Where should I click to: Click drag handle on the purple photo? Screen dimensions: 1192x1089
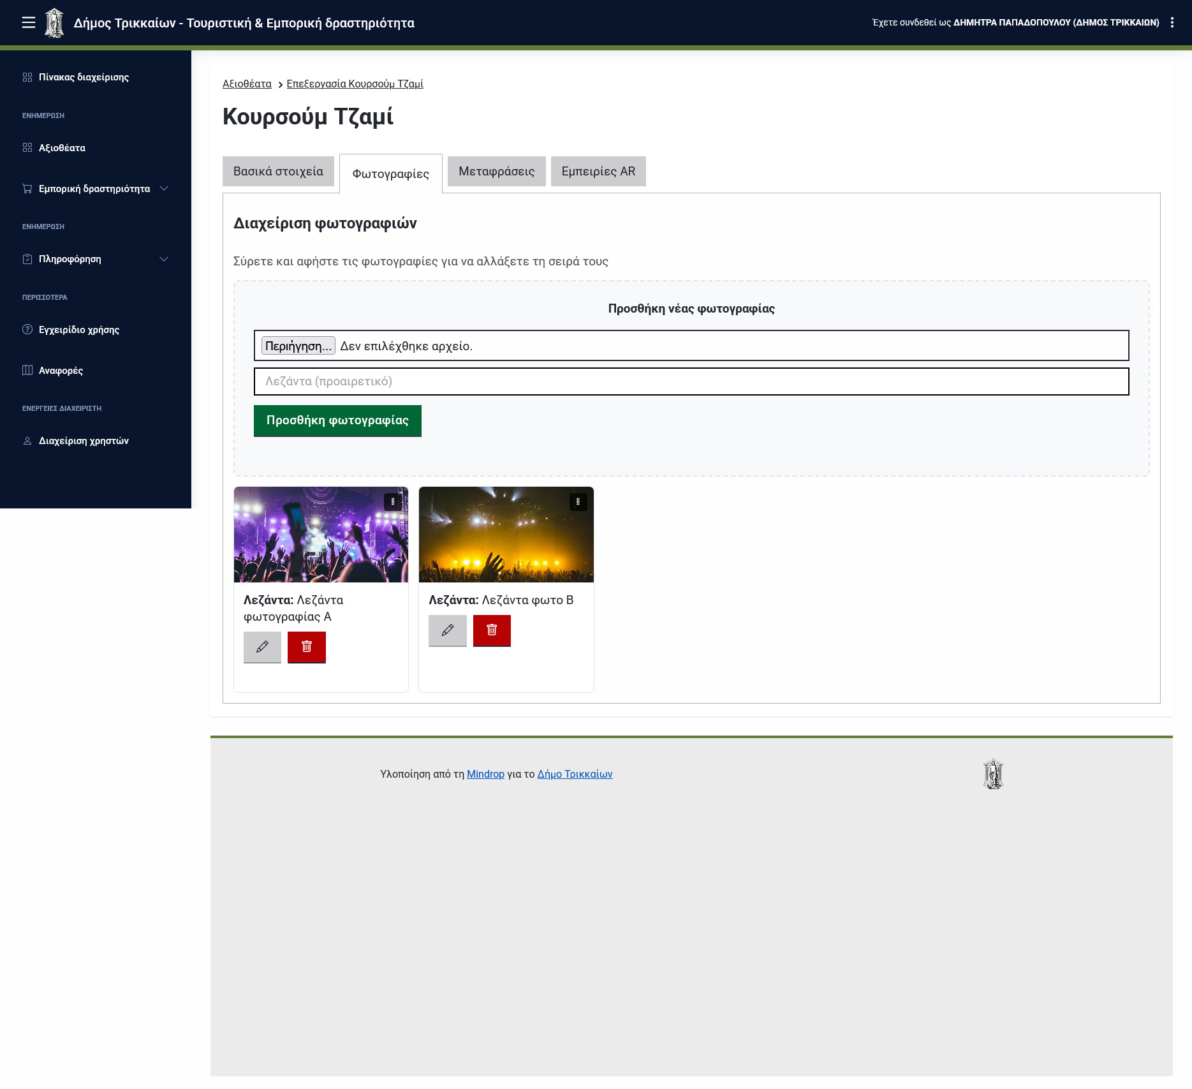point(392,502)
